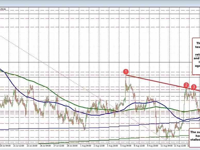Click the '9 Aug 20:00' time axis label
The width and height of the screenshot is (200, 150).
coord(153,146)
